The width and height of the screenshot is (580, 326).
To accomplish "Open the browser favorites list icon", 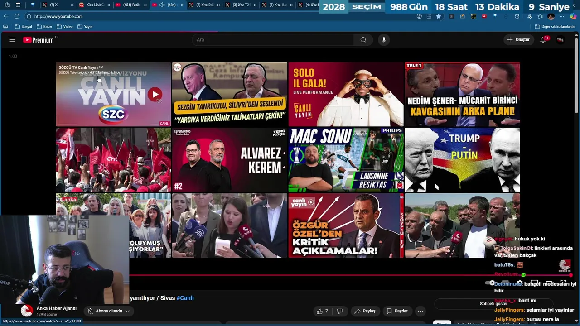I will (540, 16).
